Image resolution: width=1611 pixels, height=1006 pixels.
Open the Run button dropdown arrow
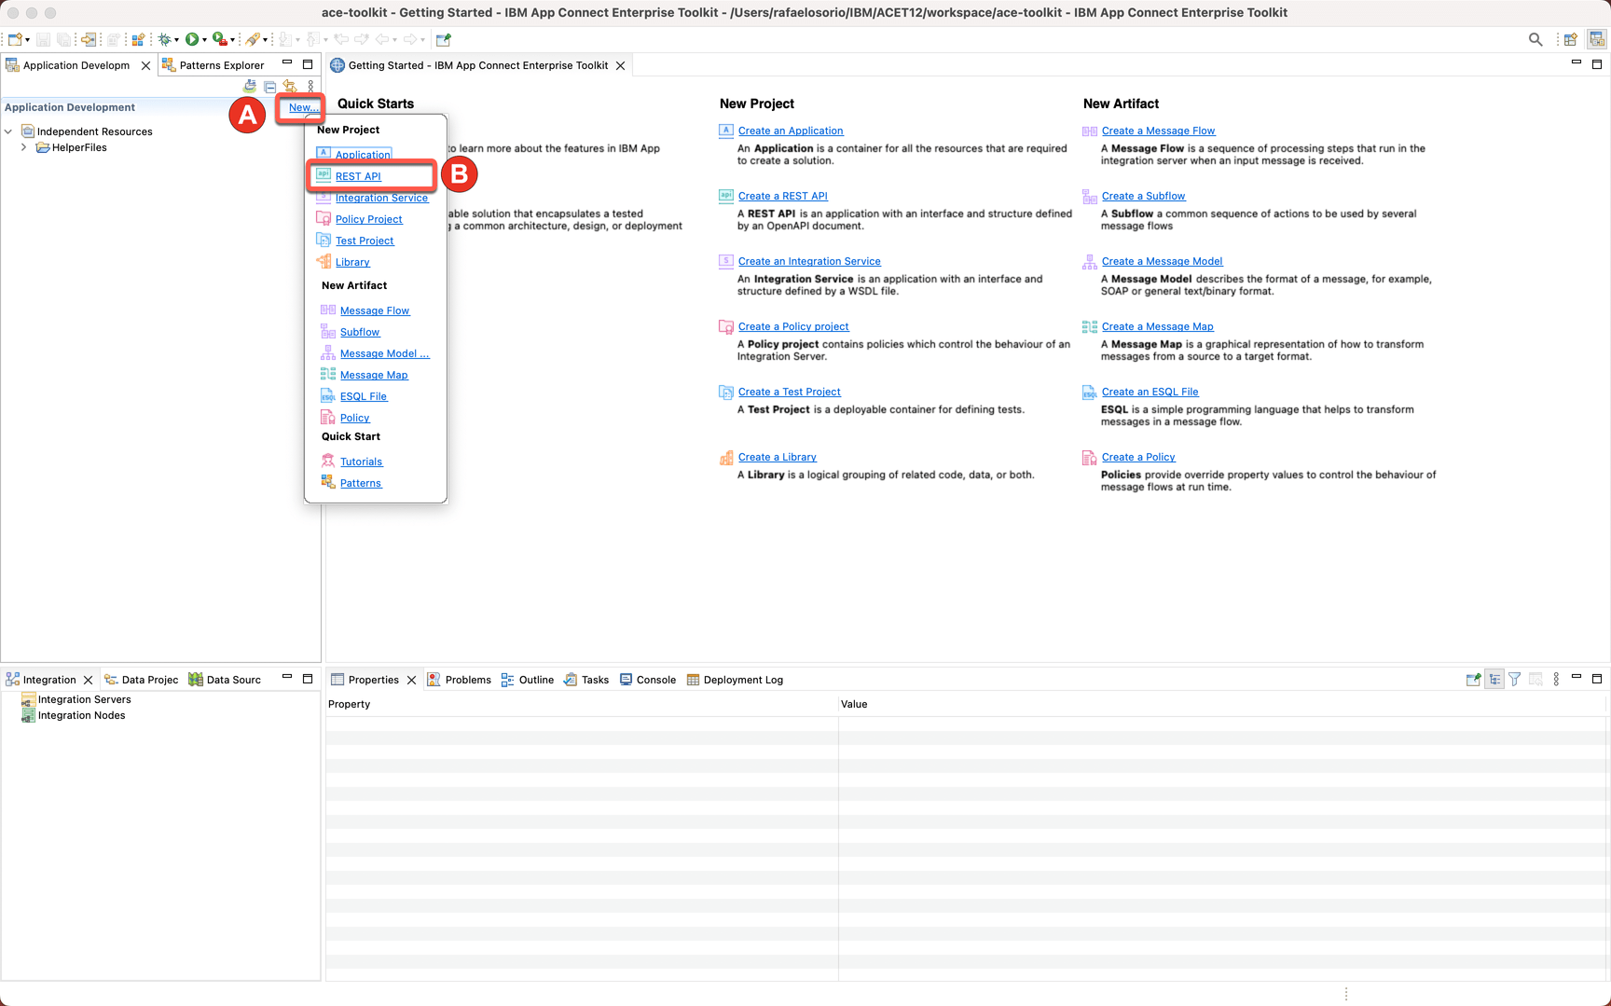click(204, 40)
